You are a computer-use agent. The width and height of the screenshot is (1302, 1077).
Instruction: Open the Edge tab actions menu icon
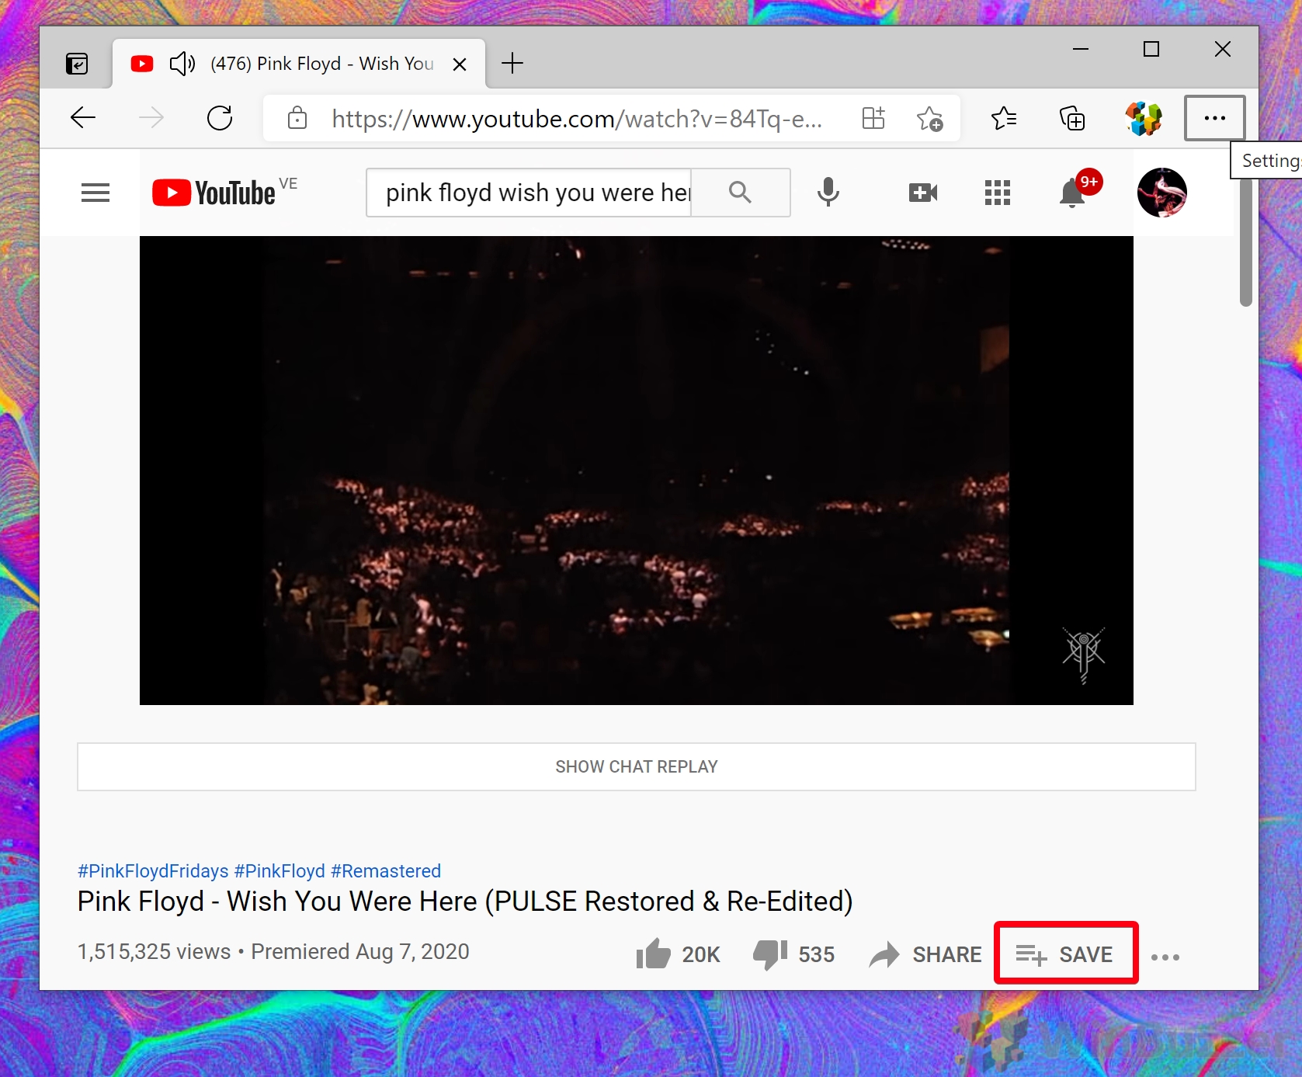point(77,64)
